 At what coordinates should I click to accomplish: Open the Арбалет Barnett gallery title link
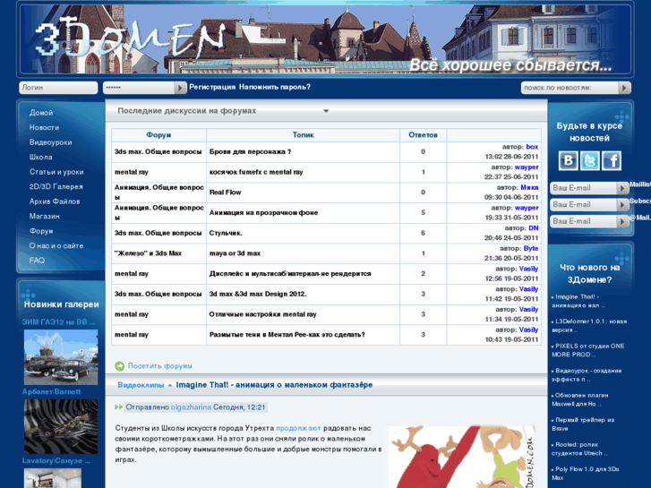(x=51, y=391)
